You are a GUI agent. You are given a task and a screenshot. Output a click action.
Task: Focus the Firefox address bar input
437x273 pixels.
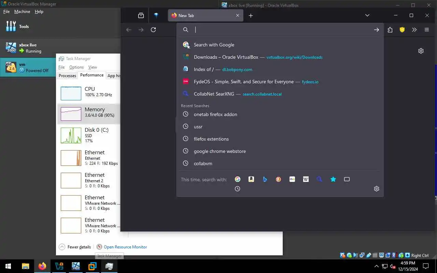coord(282,30)
